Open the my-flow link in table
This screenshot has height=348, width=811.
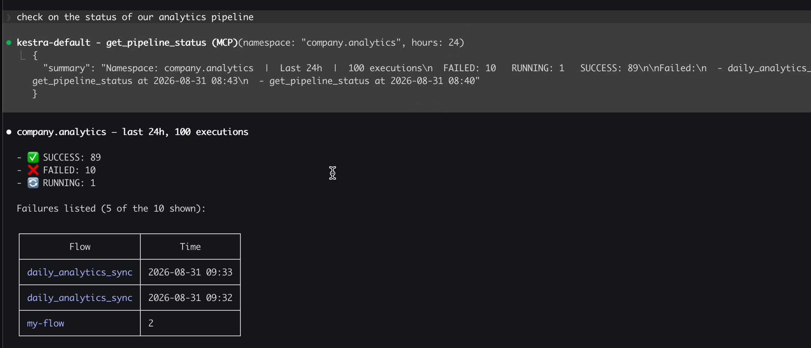tap(45, 323)
